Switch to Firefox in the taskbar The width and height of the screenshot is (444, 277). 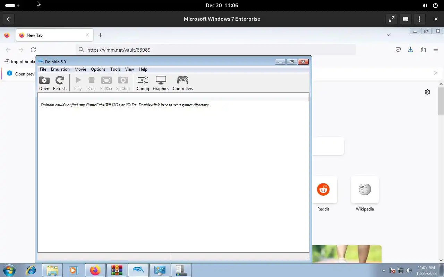95,270
